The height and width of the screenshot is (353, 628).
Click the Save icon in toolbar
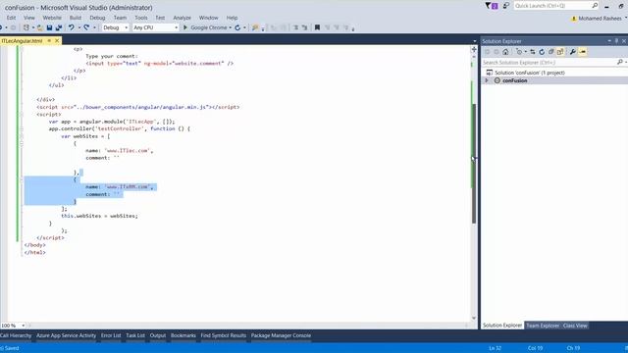[49, 27]
